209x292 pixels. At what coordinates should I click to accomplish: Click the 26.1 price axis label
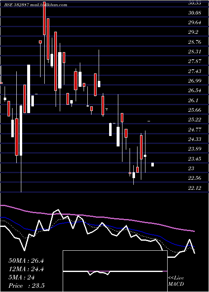pyautogui.click(x=193, y=101)
